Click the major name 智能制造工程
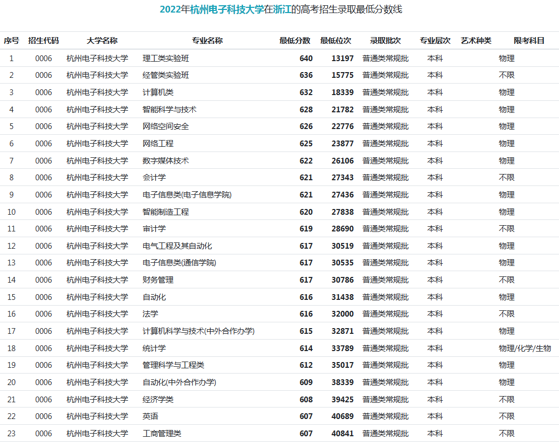Screen dimensions: 559x442 (166, 212)
